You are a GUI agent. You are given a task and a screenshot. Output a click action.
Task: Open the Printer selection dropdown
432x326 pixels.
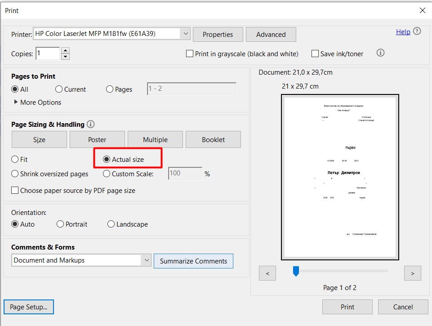[x=186, y=34]
